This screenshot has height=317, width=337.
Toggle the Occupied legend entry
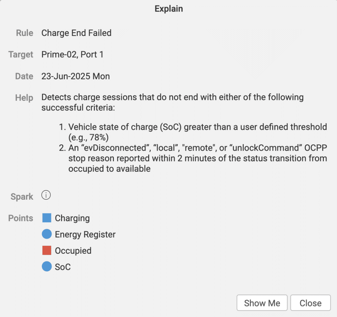tap(73, 250)
